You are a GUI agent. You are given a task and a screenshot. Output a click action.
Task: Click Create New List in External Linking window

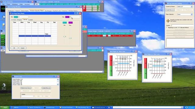pyautogui.click(x=170, y=10)
